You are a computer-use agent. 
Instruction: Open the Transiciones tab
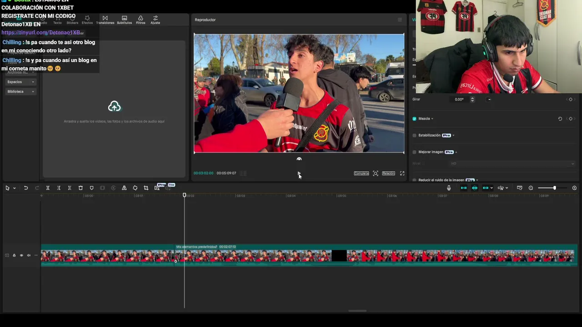tap(105, 20)
